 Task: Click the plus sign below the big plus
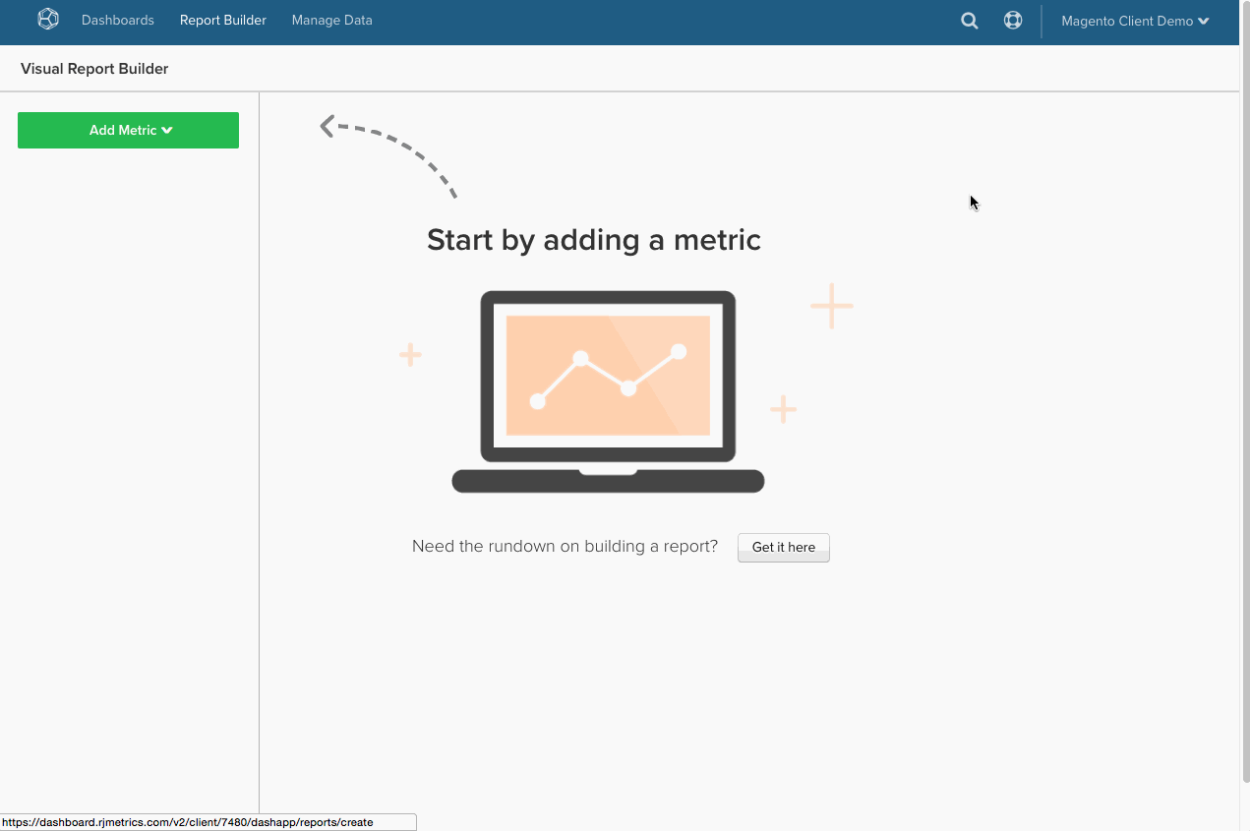[x=784, y=409]
